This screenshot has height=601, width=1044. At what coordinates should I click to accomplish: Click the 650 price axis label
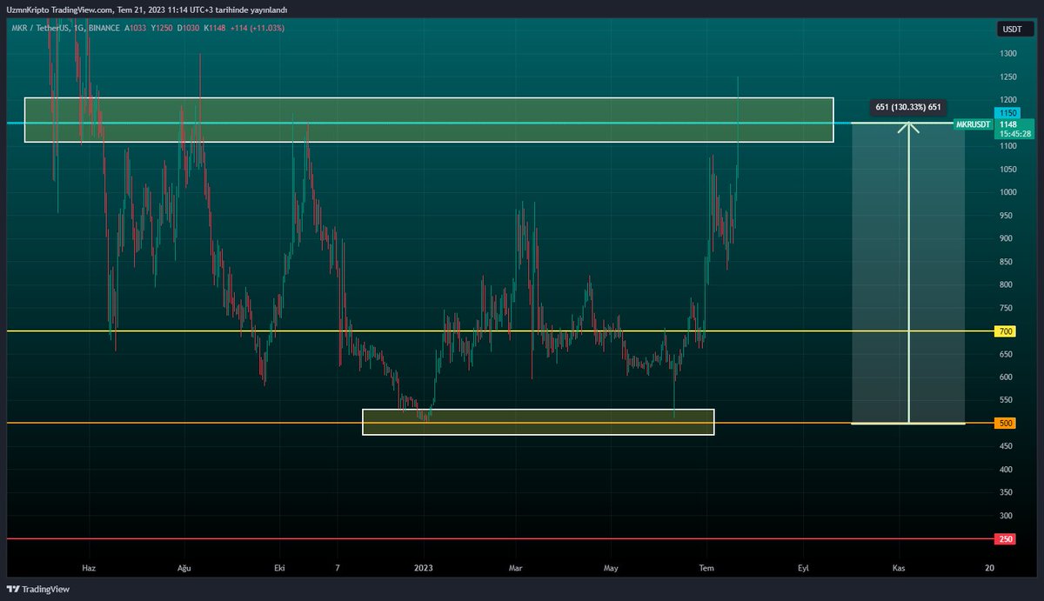pyautogui.click(x=1006, y=354)
